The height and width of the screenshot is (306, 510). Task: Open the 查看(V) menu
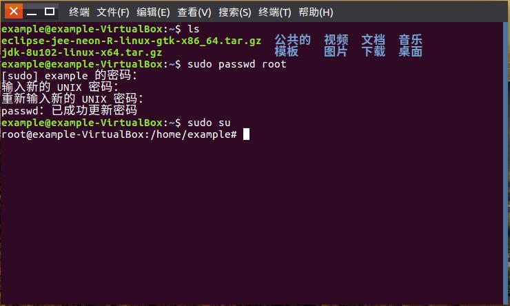coord(194,12)
